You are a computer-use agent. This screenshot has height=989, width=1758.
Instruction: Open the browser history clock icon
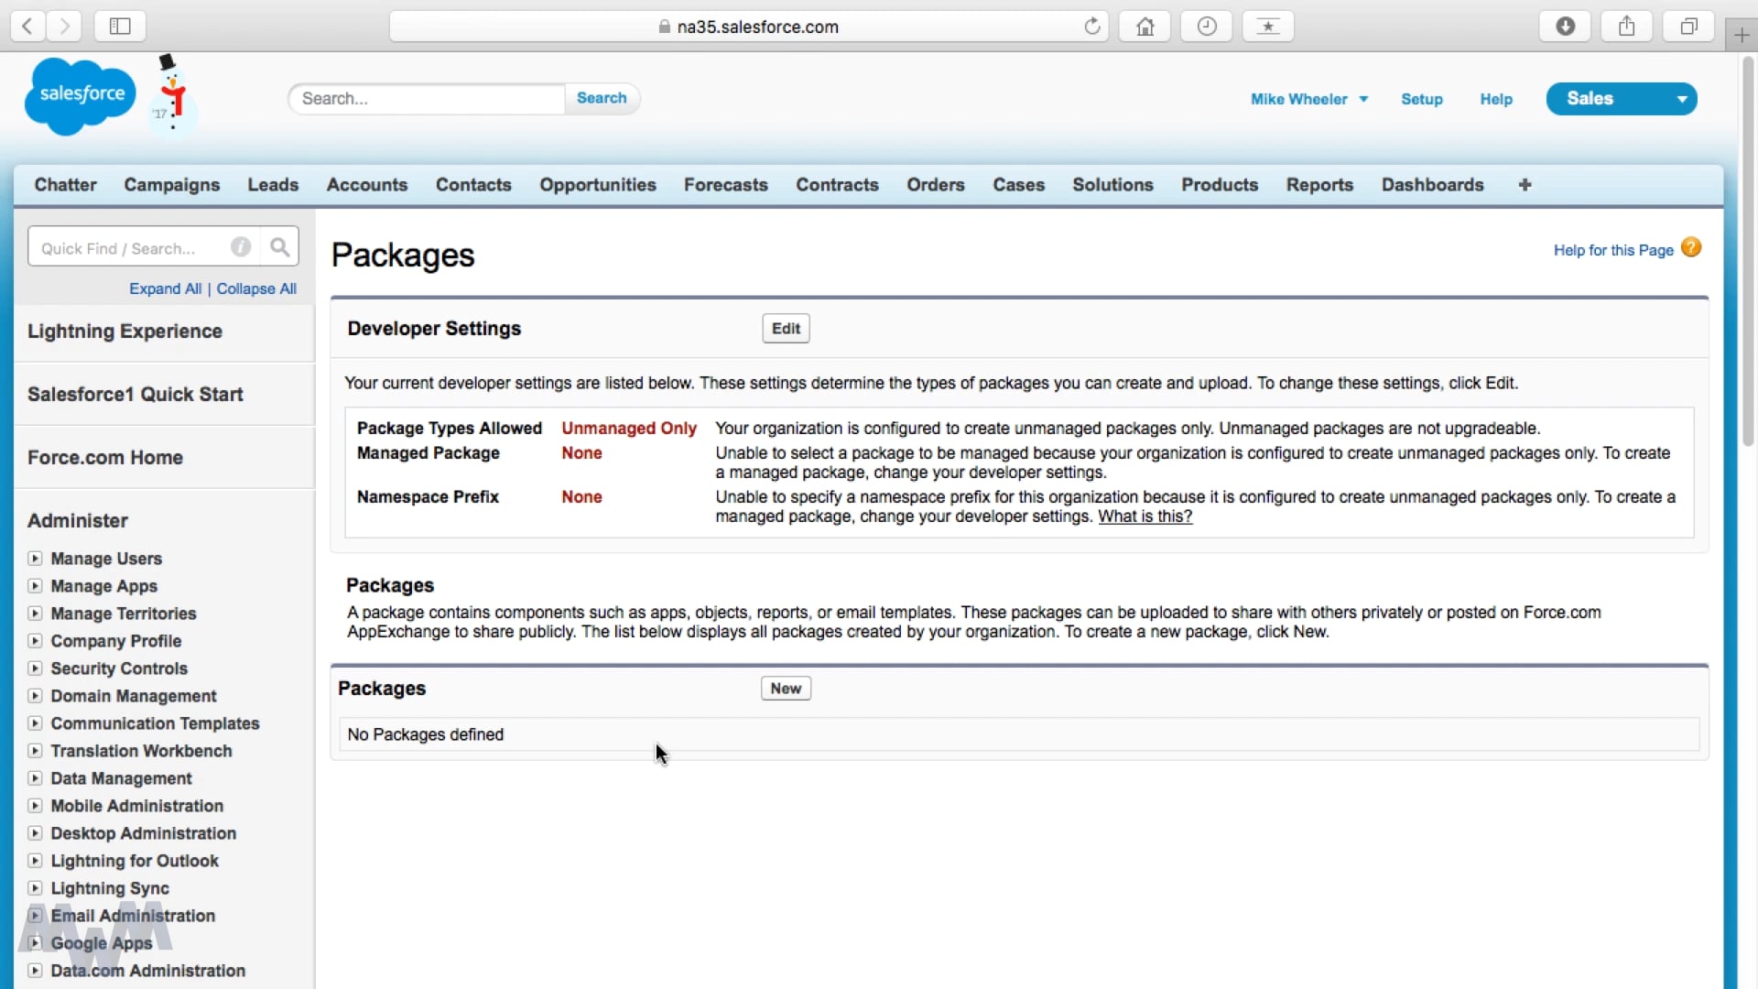click(x=1207, y=27)
